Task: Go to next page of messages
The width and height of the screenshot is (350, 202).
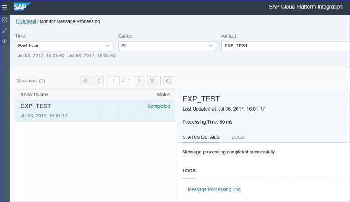Action: (x=139, y=81)
